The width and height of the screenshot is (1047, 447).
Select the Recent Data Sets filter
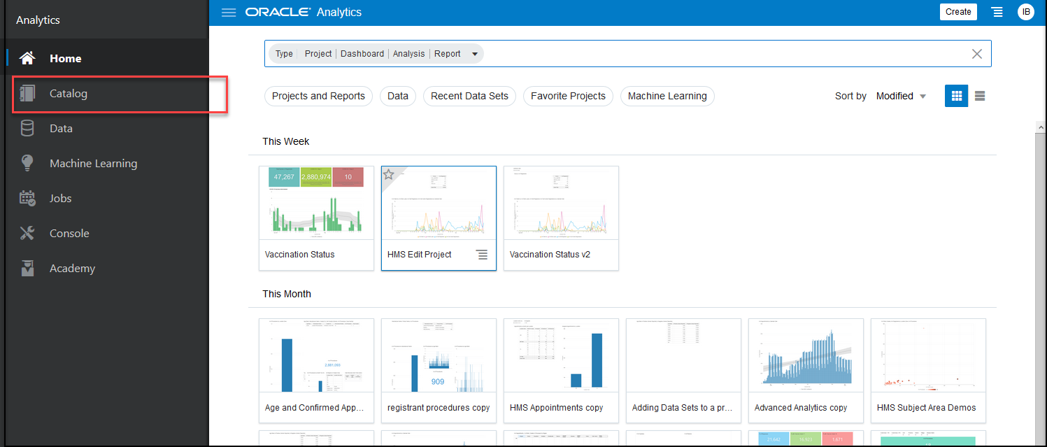click(469, 96)
